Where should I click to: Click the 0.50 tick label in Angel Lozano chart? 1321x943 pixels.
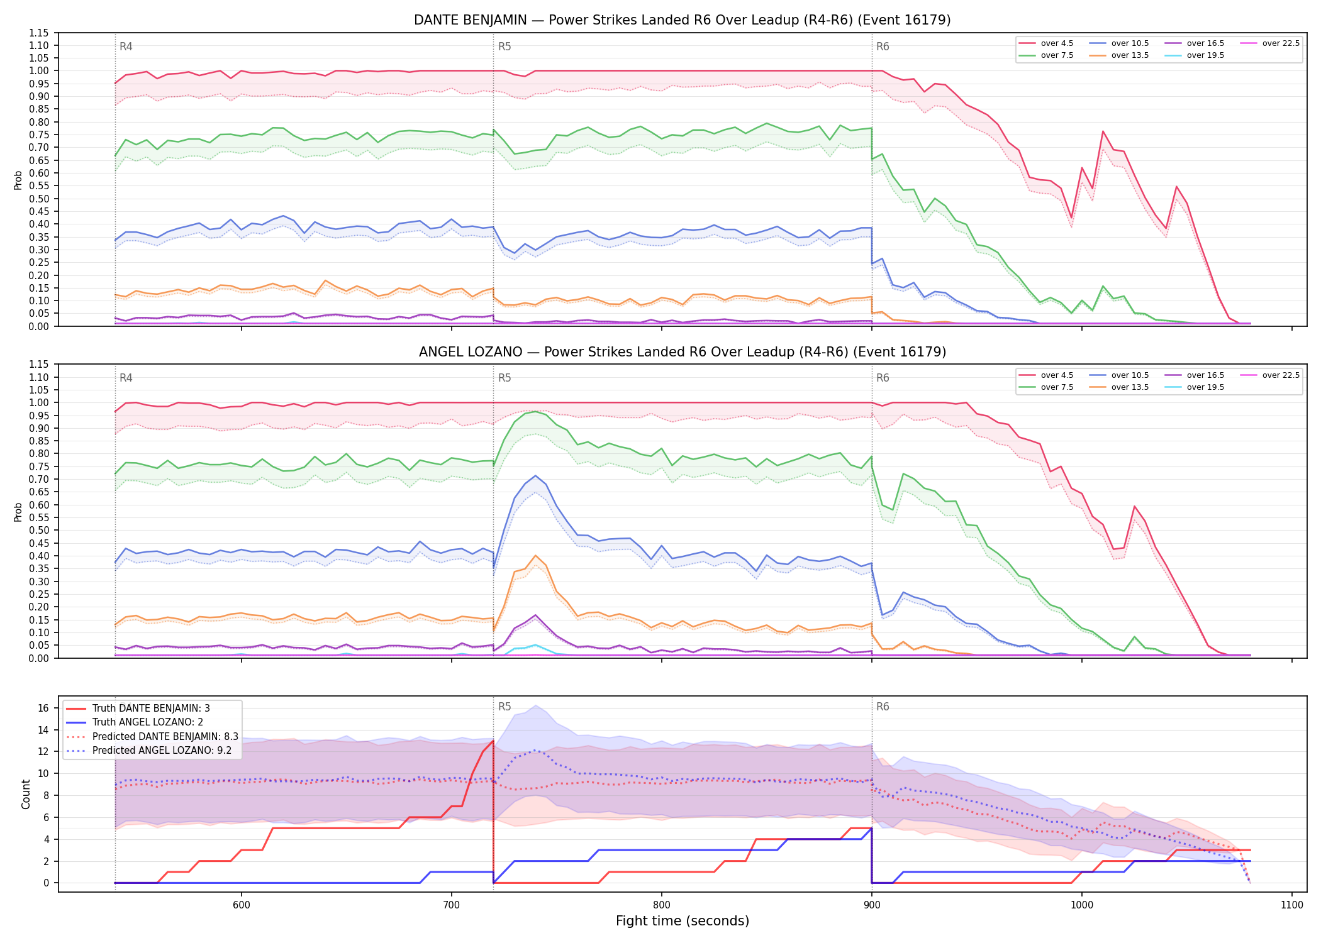(39, 531)
